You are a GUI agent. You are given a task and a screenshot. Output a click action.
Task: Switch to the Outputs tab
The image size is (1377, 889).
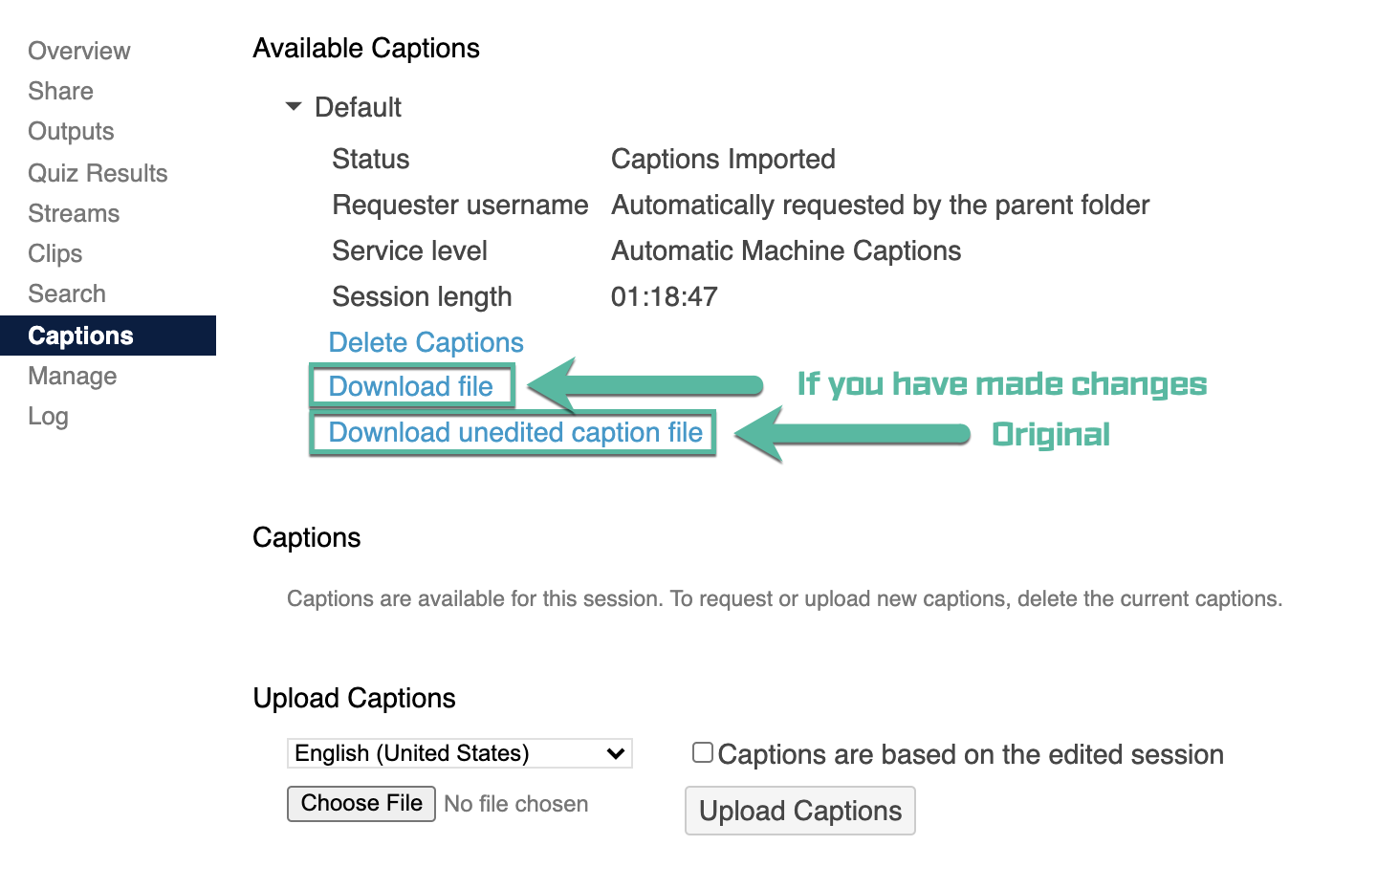click(x=72, y=131)
